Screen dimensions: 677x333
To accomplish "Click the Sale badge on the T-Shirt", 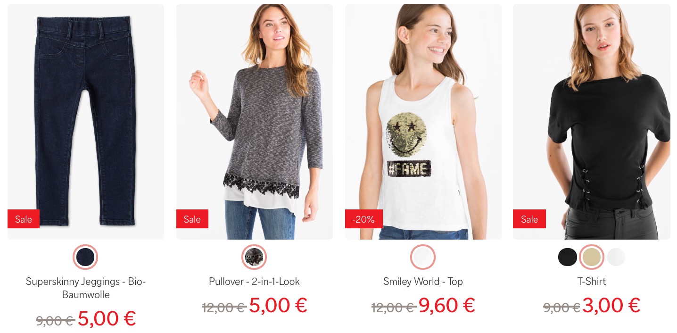I will (529, 219).
